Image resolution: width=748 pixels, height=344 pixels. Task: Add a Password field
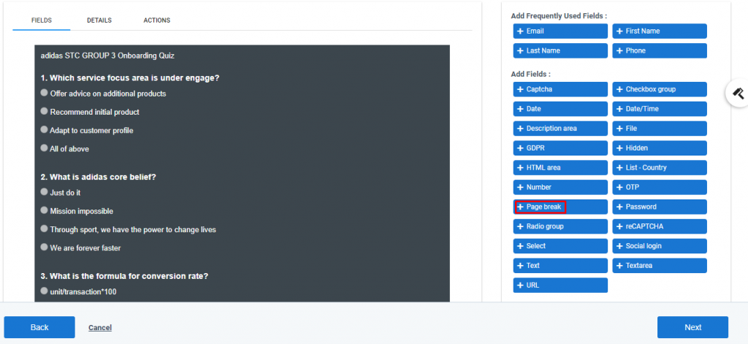(660, 207)
